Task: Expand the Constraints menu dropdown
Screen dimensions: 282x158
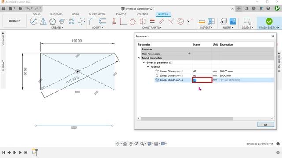Action: pyautogui.click(x=152, y=28)
